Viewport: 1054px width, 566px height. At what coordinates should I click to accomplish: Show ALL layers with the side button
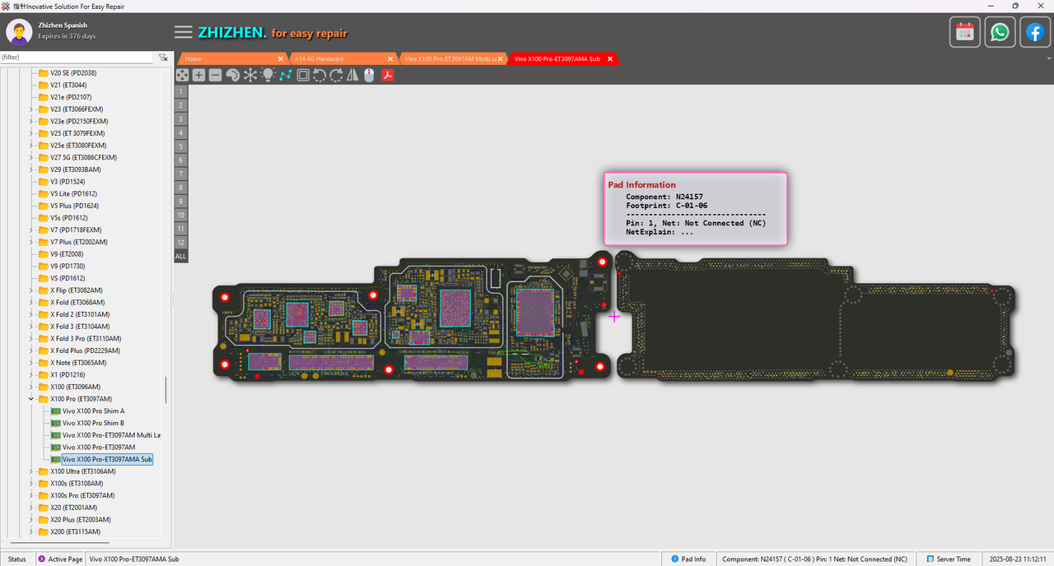(x=181, y=257)
